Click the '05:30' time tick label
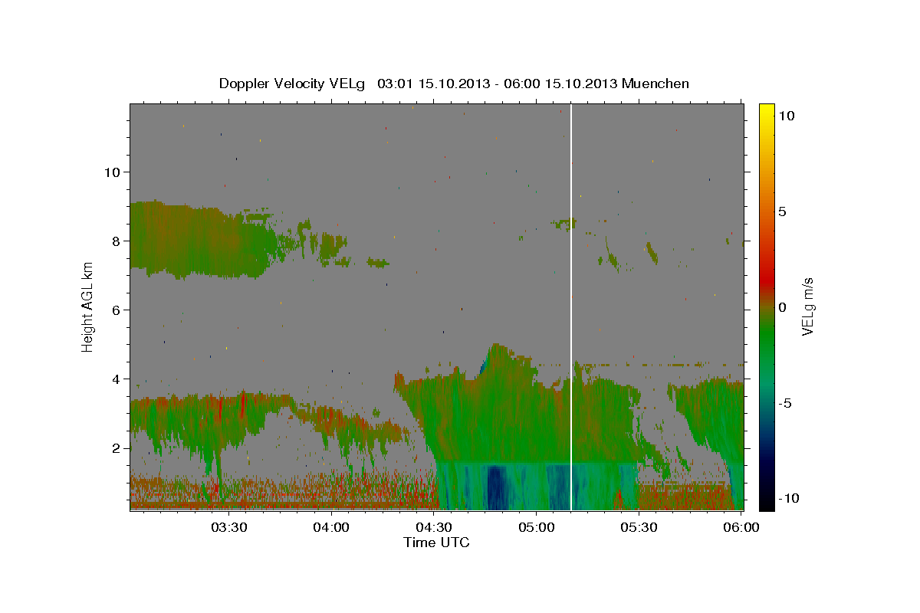The height and width of the screenshot is (613, 920). pos(639,528)
